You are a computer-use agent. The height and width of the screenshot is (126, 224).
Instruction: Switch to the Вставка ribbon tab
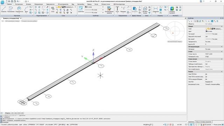click(x=29, y=4)
